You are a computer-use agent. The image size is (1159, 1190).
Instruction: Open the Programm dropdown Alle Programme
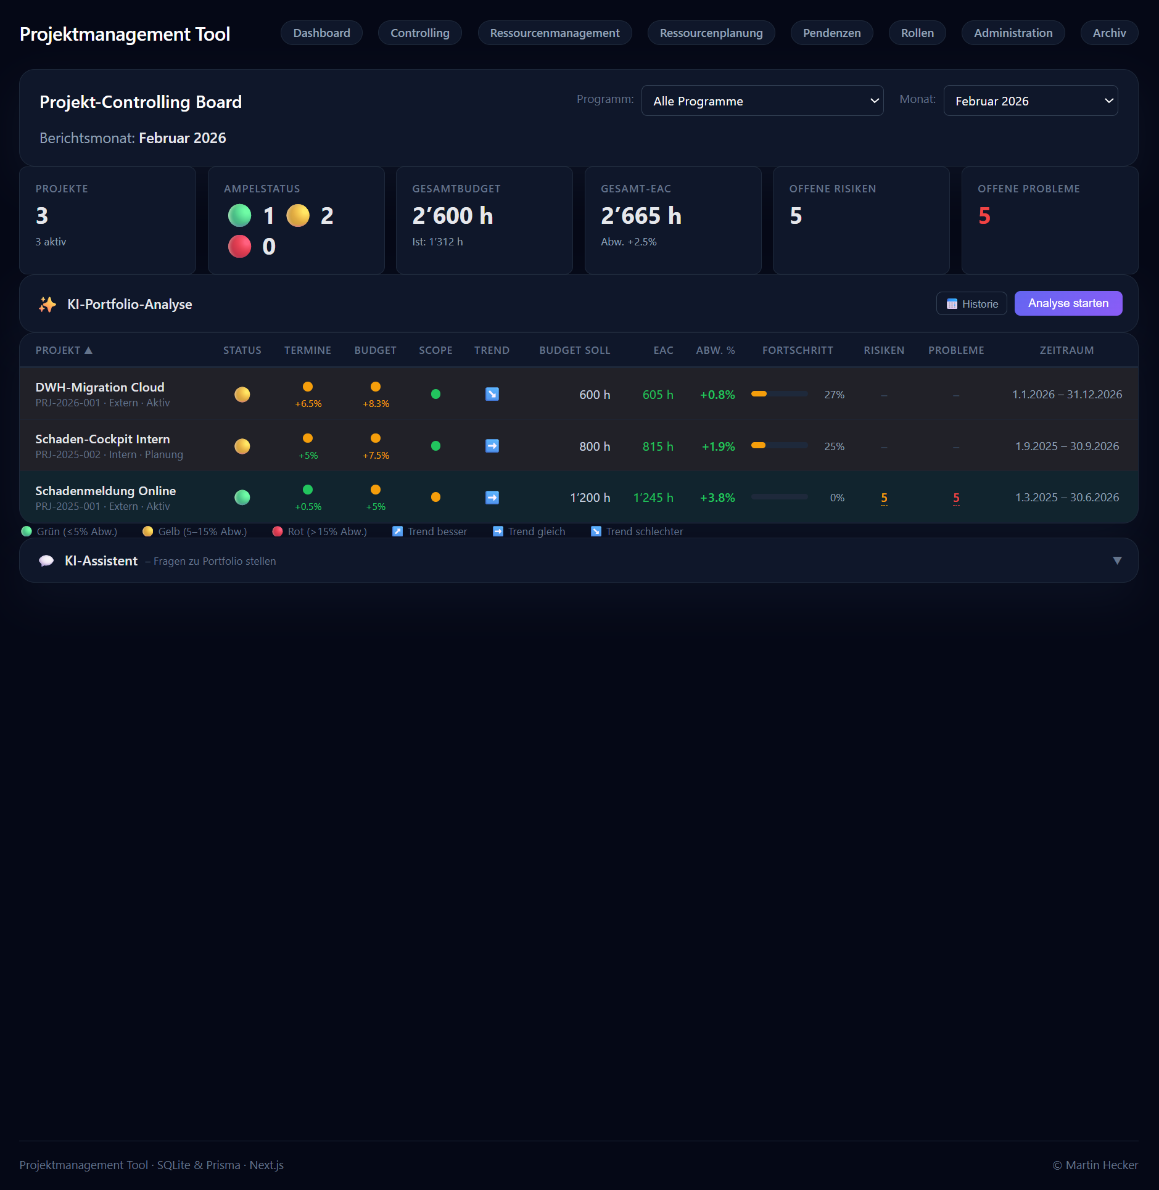click(762, 101)
